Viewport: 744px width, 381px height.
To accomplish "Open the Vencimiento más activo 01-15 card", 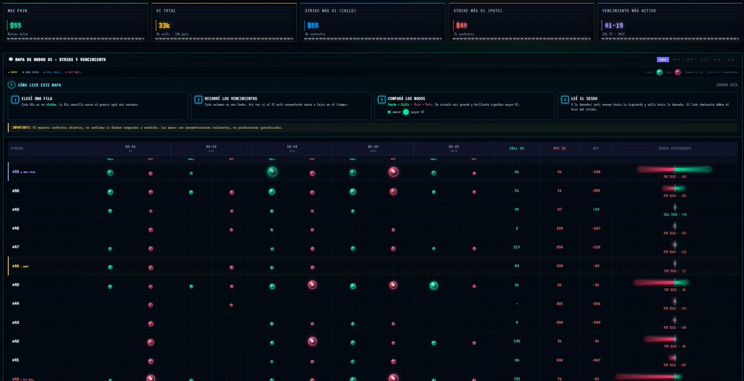I will (670, 22).
